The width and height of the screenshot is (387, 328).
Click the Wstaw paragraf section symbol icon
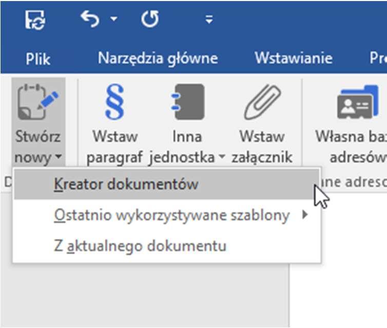[114, 101]
